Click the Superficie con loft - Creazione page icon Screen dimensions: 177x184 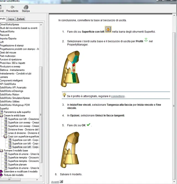tap(6, 119)
